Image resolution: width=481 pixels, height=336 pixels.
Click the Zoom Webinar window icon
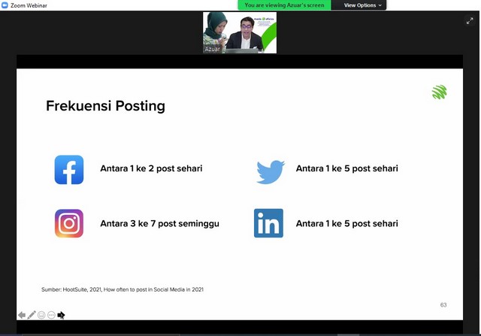[5, 5]
